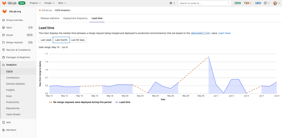
Task: Open assigned issues counter icon in header
Action: click(x=238, y=3)
